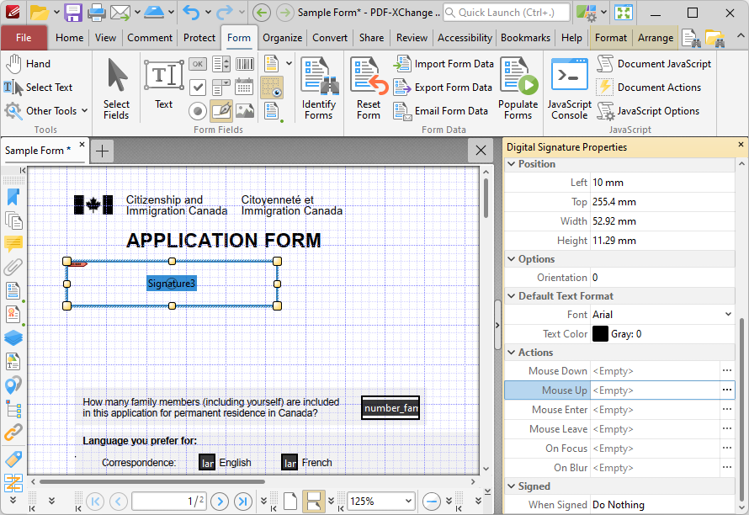Collapse the Actions section
Screen dimensions: 749x515
point(512,353)
